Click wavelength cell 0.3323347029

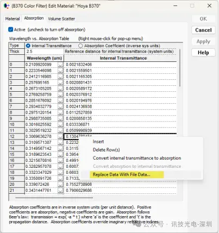41,172
